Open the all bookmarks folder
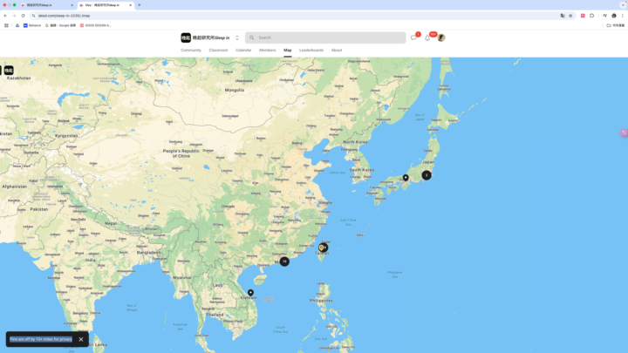The image size is (628, 353). click(x=616, y=25)
